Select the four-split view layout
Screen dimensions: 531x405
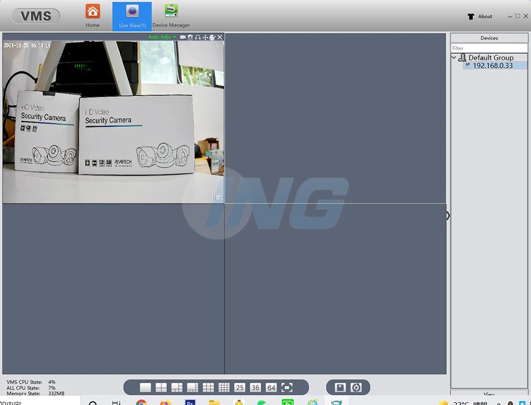pos(161,387)
